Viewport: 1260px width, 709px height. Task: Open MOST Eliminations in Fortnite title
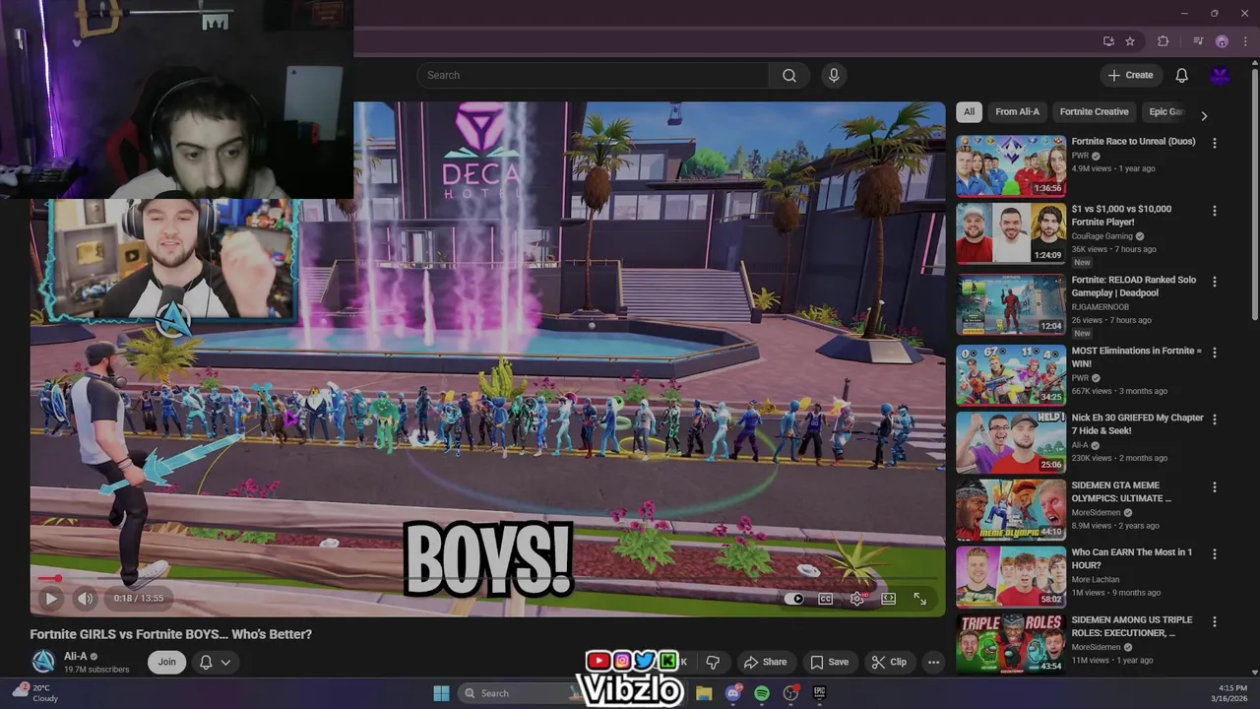pos(1136,357)
